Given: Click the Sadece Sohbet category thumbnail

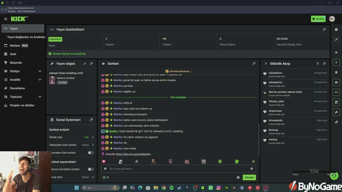Looking at the screenshot, I should point(52,80).
